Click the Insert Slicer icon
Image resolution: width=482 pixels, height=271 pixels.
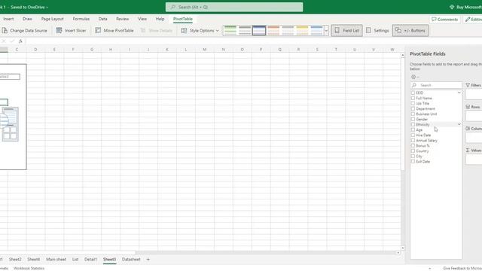point(59,30)
